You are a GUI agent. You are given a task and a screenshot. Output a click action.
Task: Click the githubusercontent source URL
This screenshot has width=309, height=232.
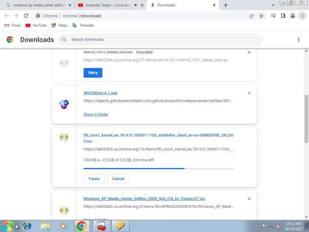click(158, 101)
